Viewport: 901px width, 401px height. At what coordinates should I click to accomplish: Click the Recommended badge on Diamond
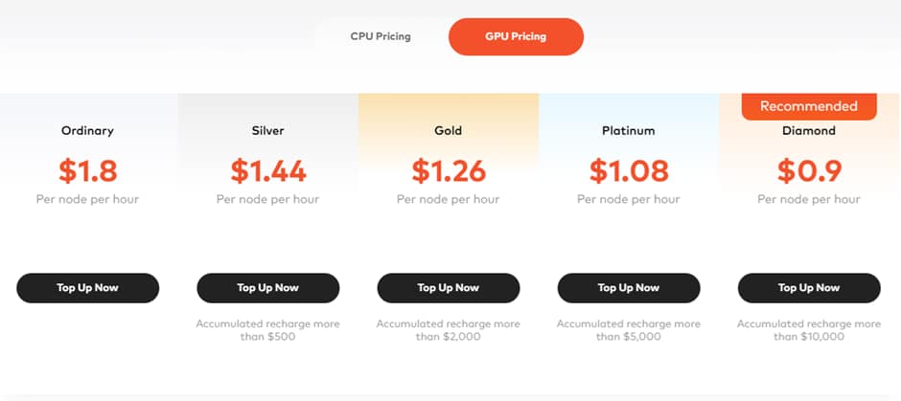809,106
